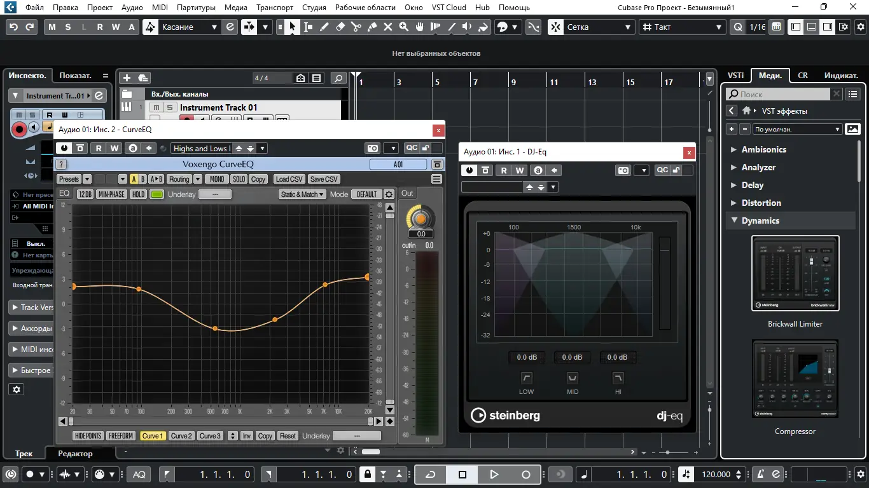Select the Range Selection tool

[308, 27]
